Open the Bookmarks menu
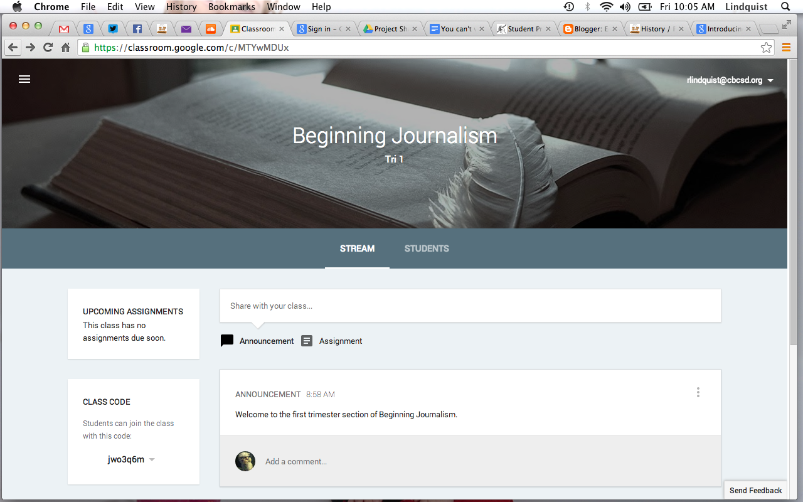803x502 pixels. pyautogui.click(x=231, y=7)
